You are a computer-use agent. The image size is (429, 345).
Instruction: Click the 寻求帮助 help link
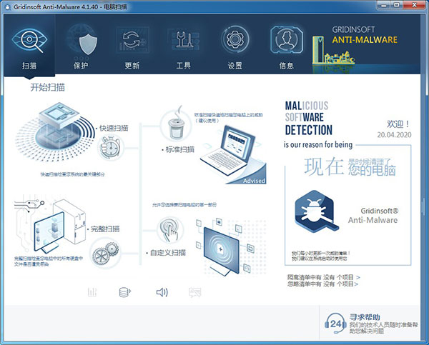click(365, 317)
